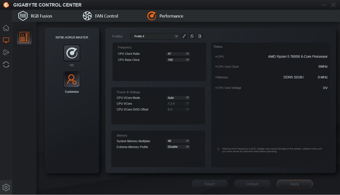Click the pencil rename profile icon
Viewport: 340px width, 195px height.
tap(184, 36)
